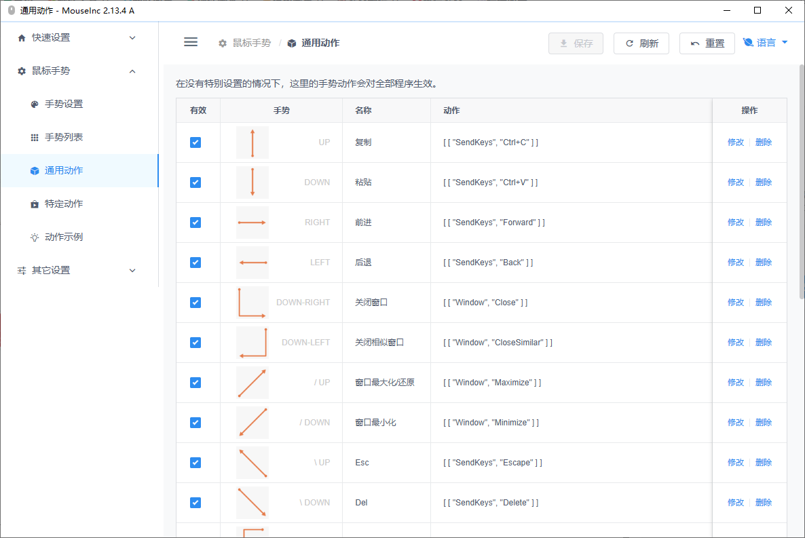Collapse the 鼠标手势 section

click(75, 71)
